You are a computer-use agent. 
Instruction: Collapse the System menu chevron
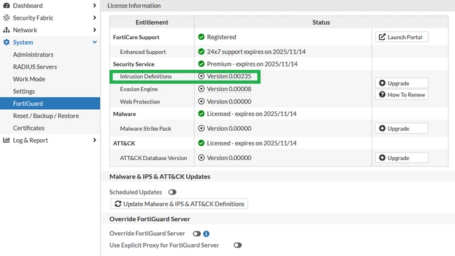(94, 43)
